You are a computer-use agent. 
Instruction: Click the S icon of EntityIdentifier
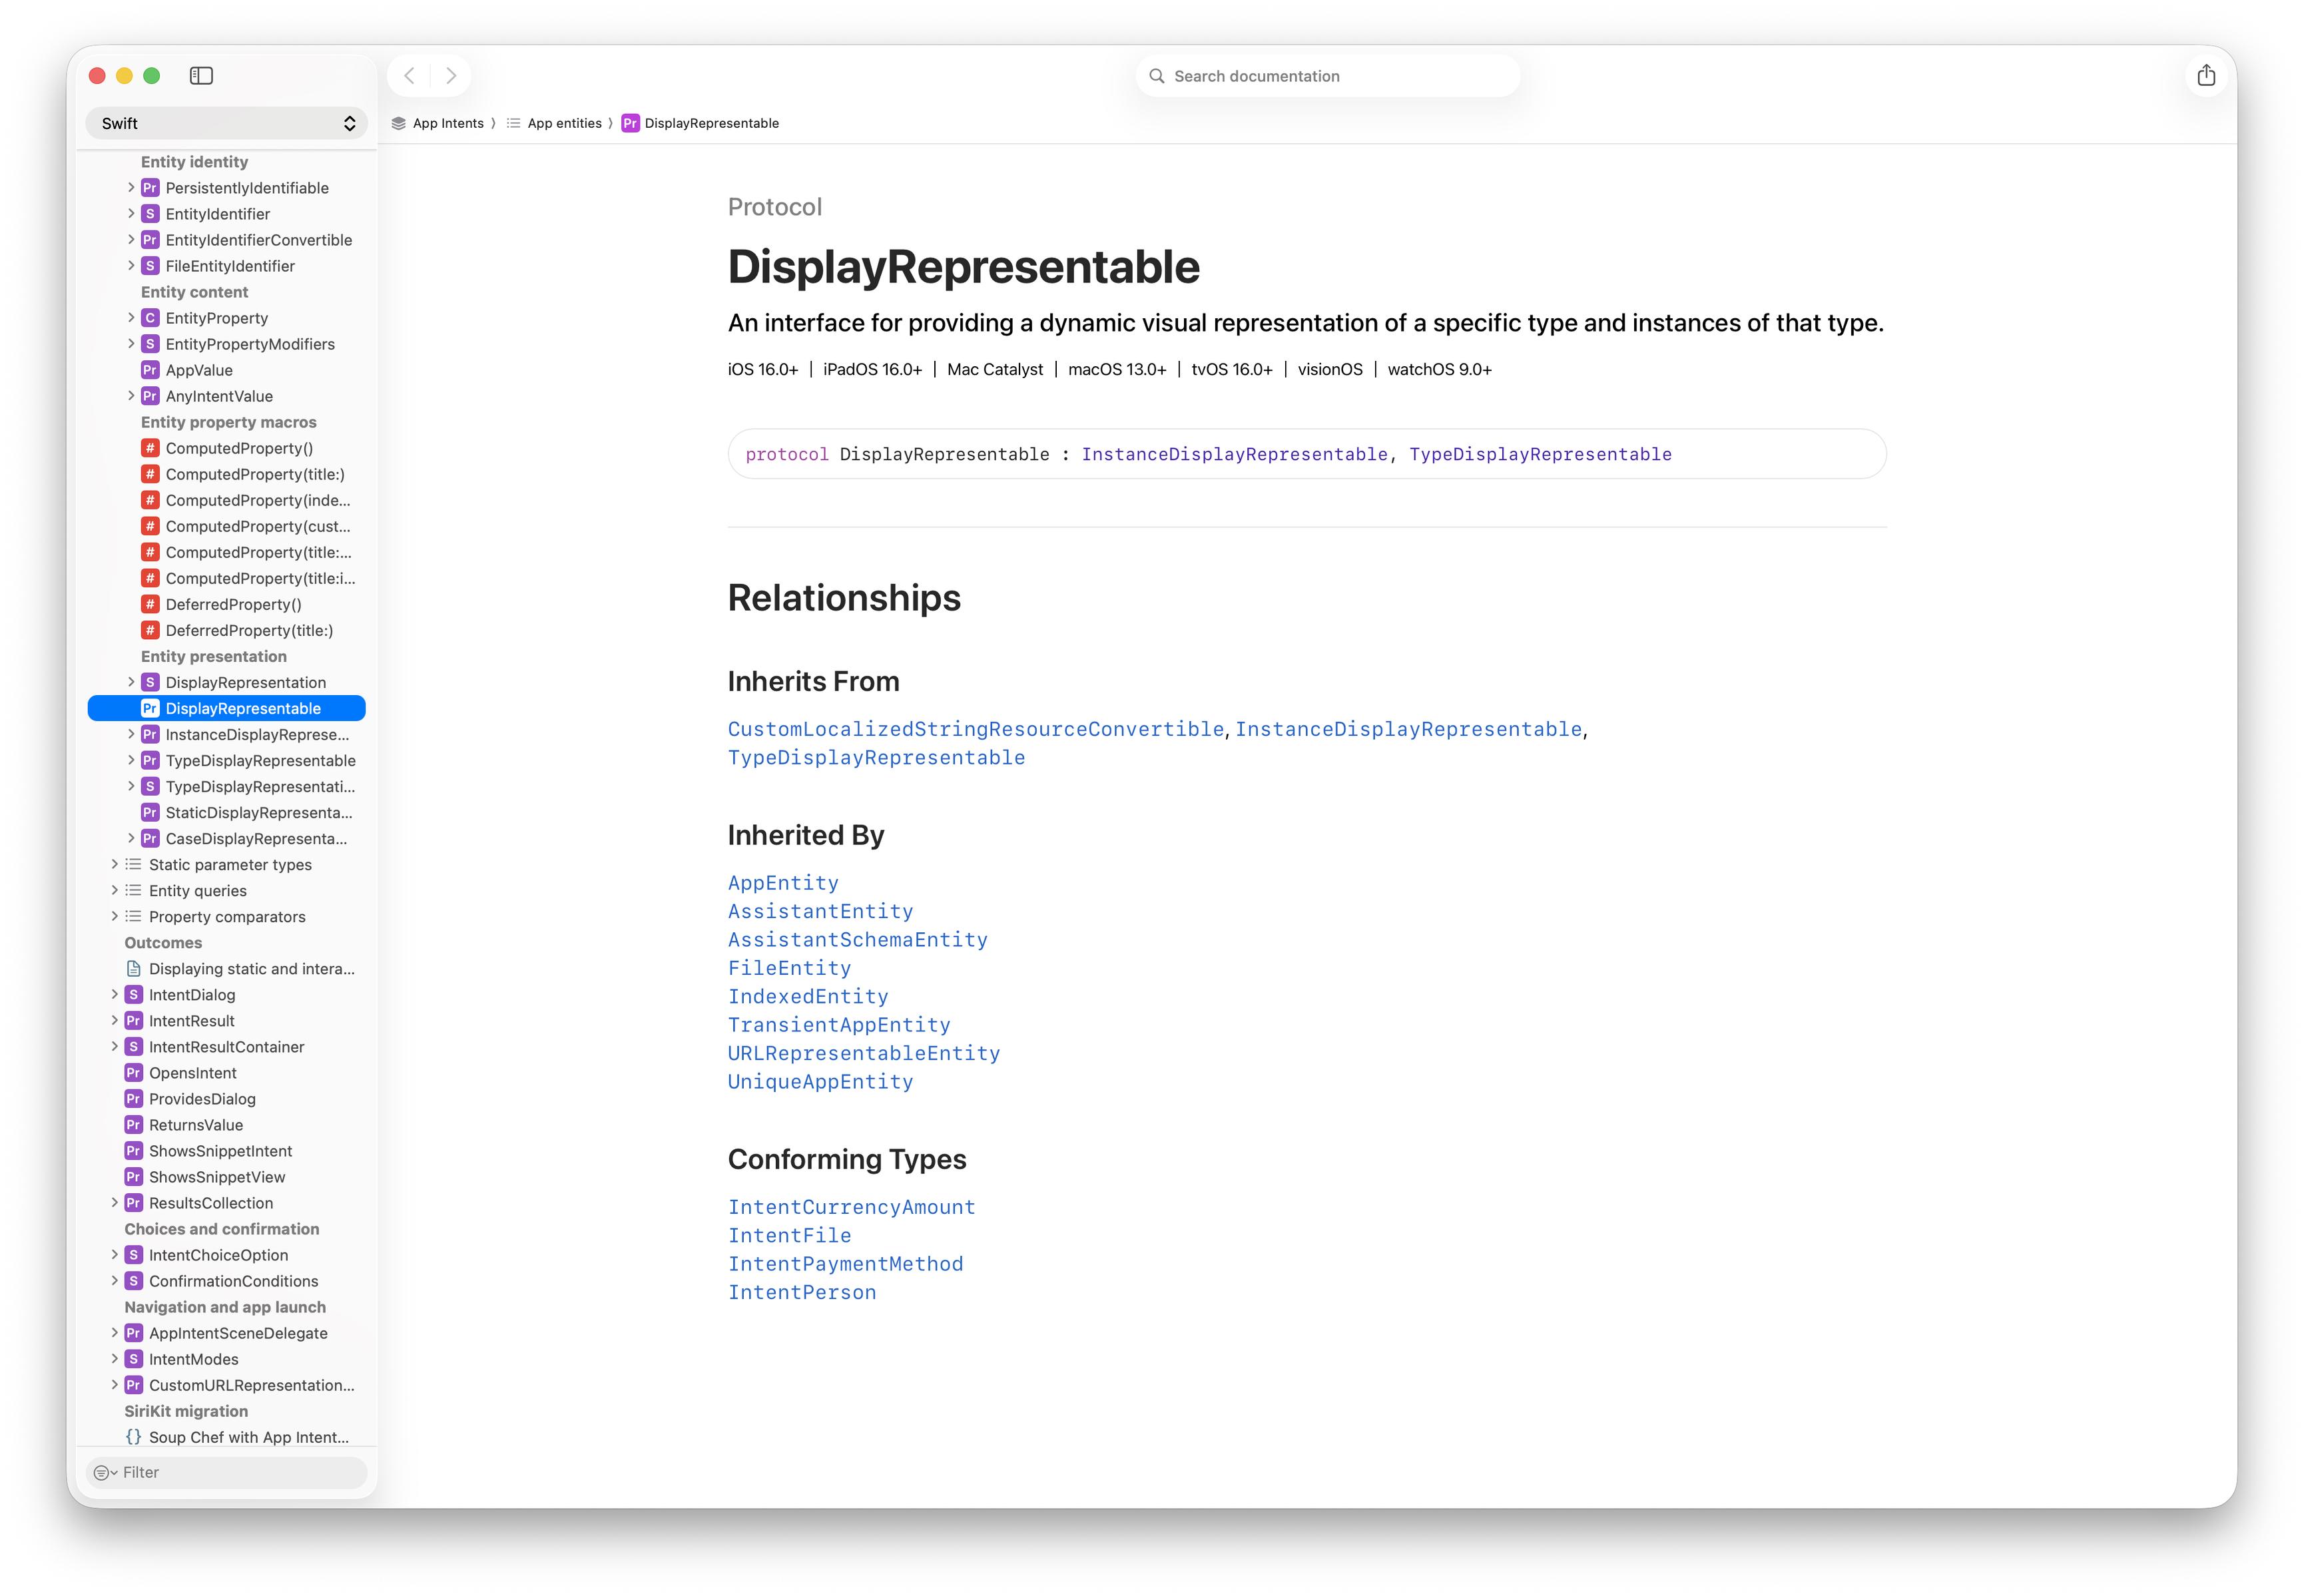(x=150, y=214)
